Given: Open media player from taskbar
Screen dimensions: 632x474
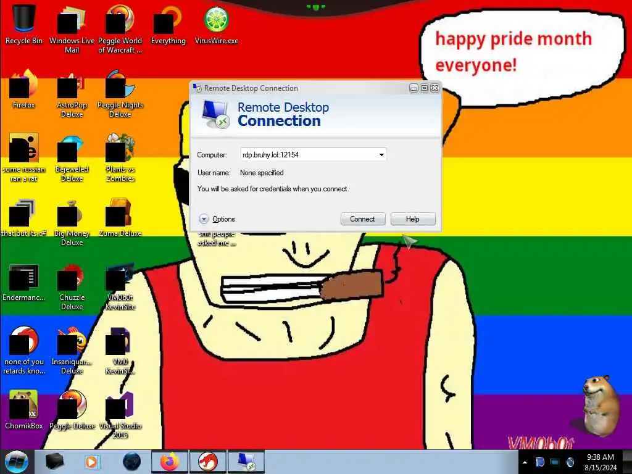Looking at the screenshot, I should point(93,462).
